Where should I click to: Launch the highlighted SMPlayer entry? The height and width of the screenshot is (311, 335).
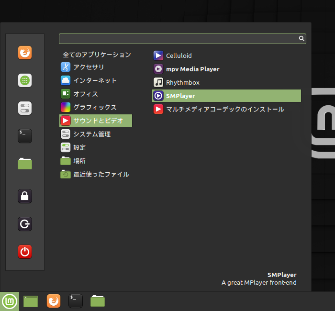click(226, 96)
